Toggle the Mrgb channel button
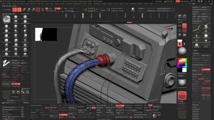Viewport: 214px width, 120px height. [x=50, y=8]
